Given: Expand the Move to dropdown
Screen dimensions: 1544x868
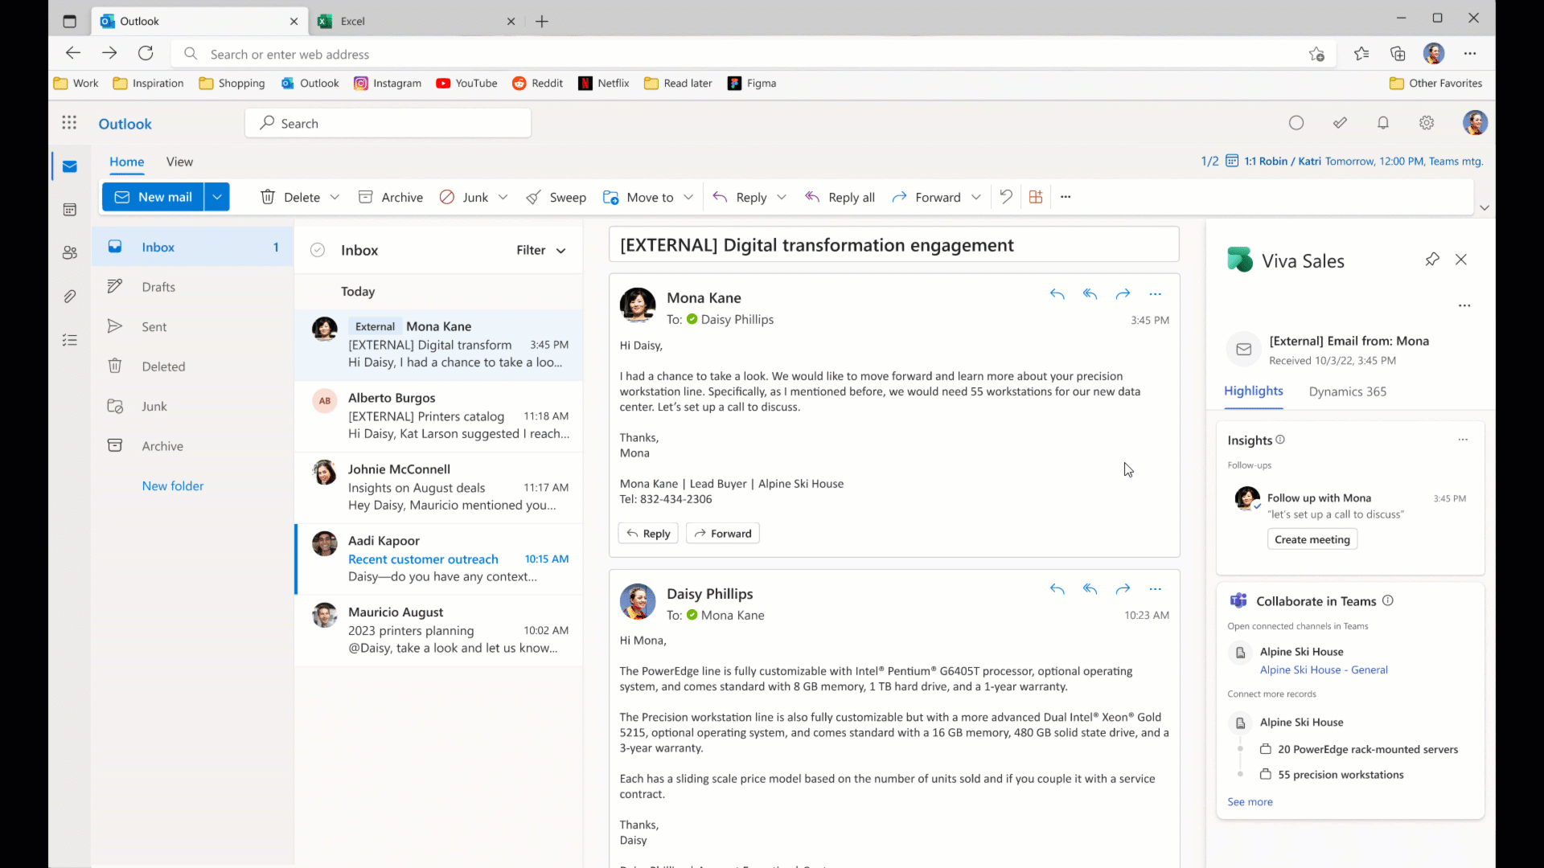Looking at the screenshot, I should pyautogui.click(x=689, y=197).
